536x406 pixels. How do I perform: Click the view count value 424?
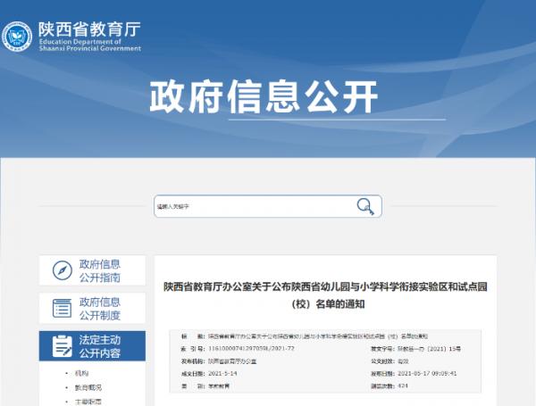(403, 385)
